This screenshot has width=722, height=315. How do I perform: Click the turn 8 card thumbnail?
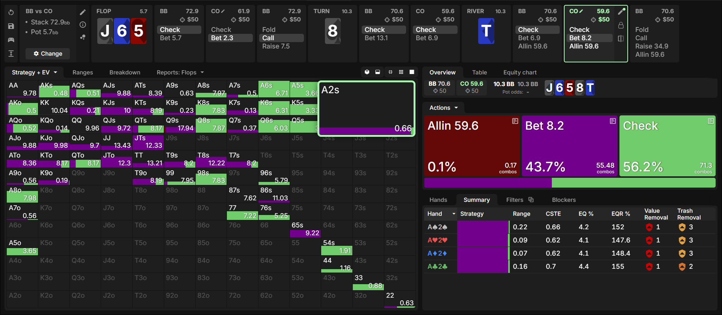[x=332, y=31]
